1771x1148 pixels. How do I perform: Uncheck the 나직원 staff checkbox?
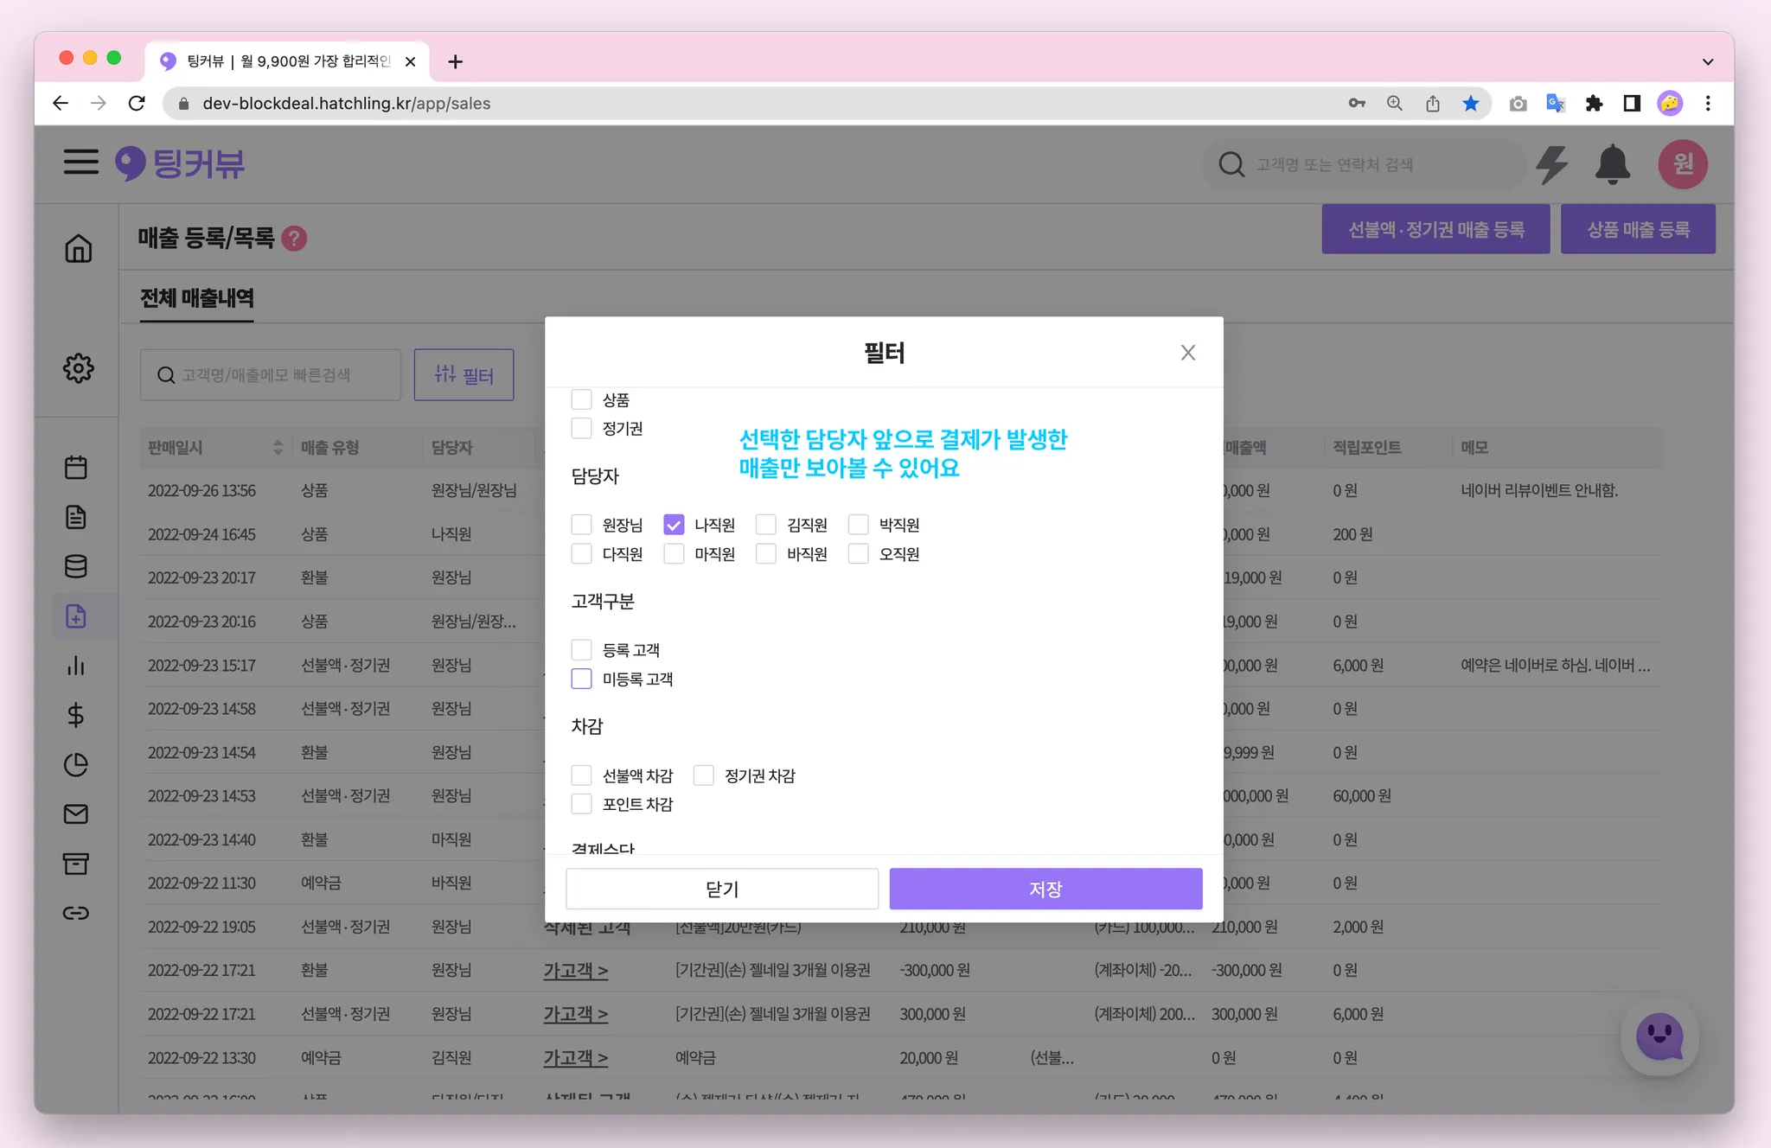click(x=674, y=525)
